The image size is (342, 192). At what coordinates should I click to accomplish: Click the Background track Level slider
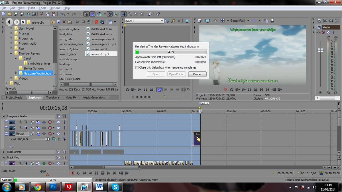pyautogui.click(x=47, y=139)
